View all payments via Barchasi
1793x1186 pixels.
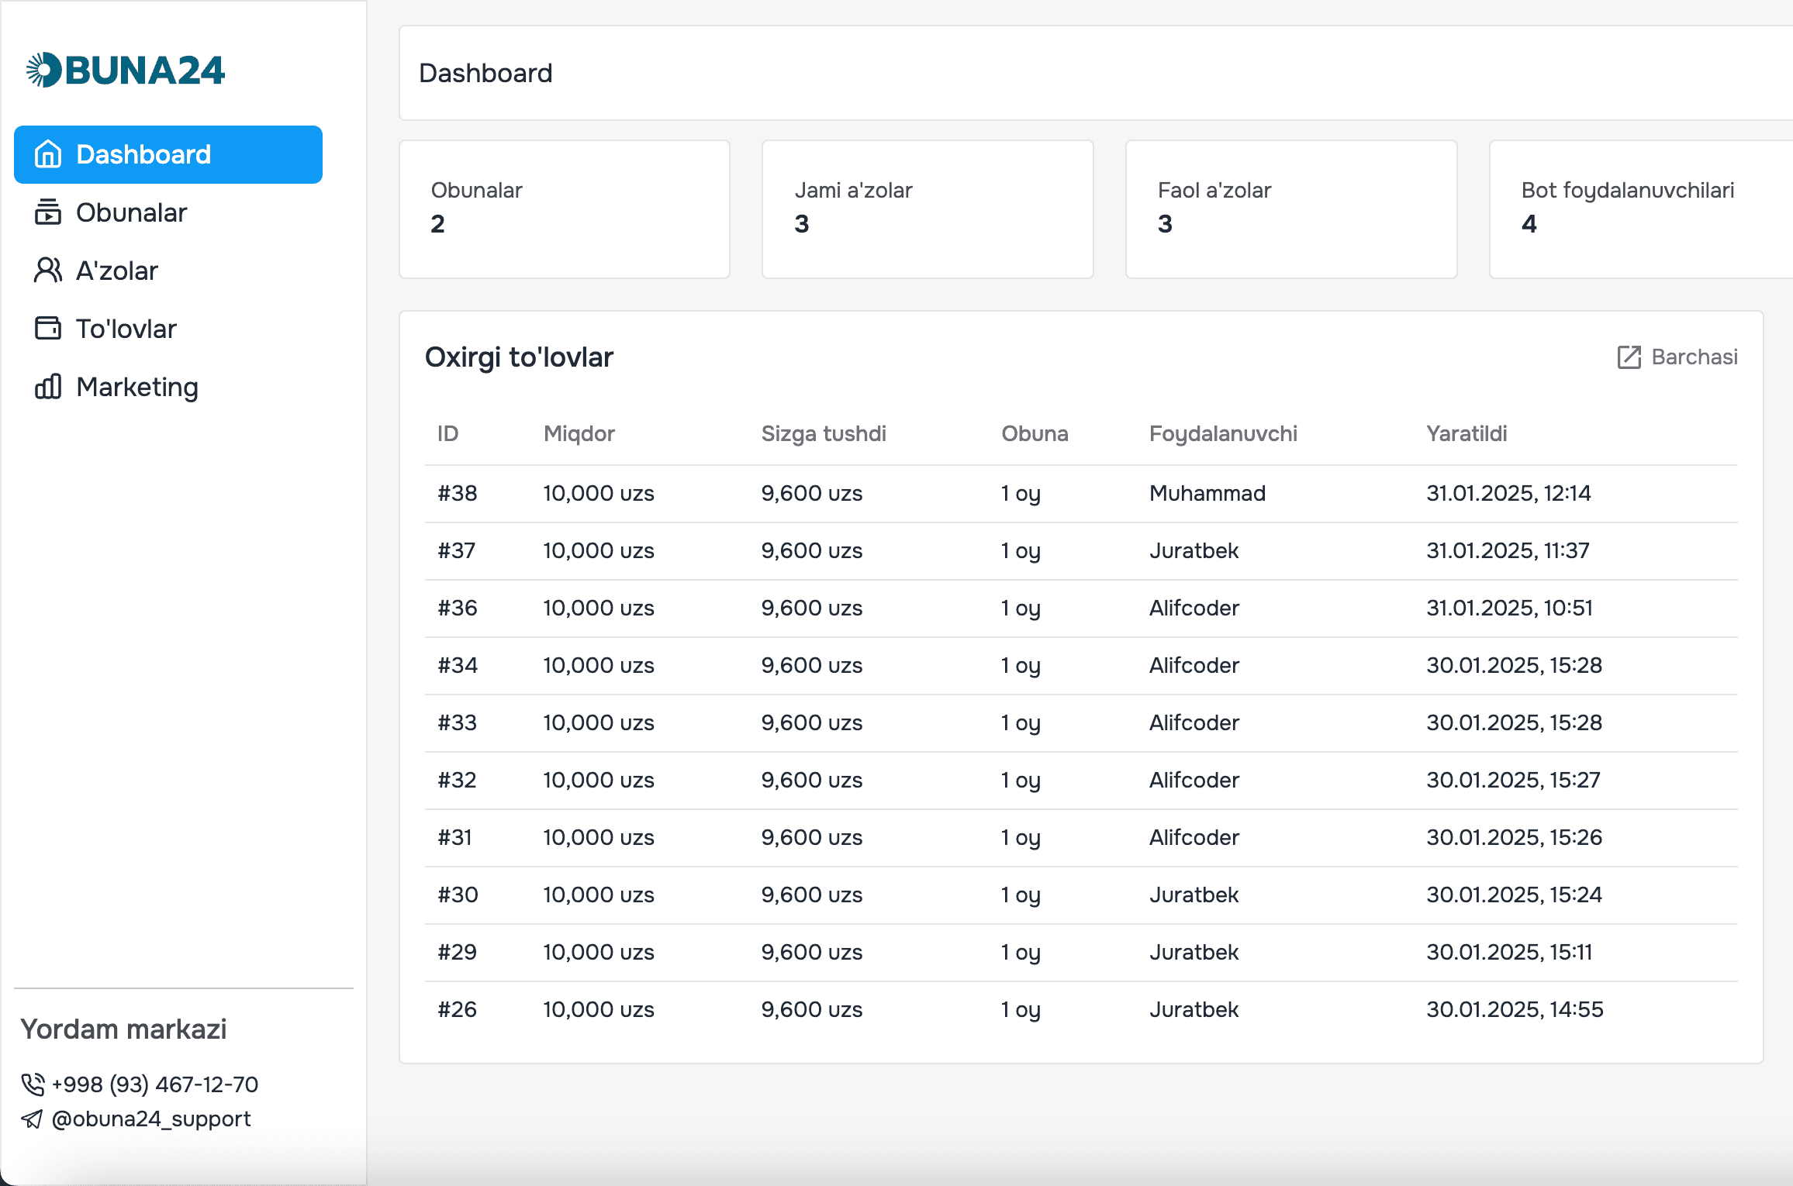(x=1677, y=357)
